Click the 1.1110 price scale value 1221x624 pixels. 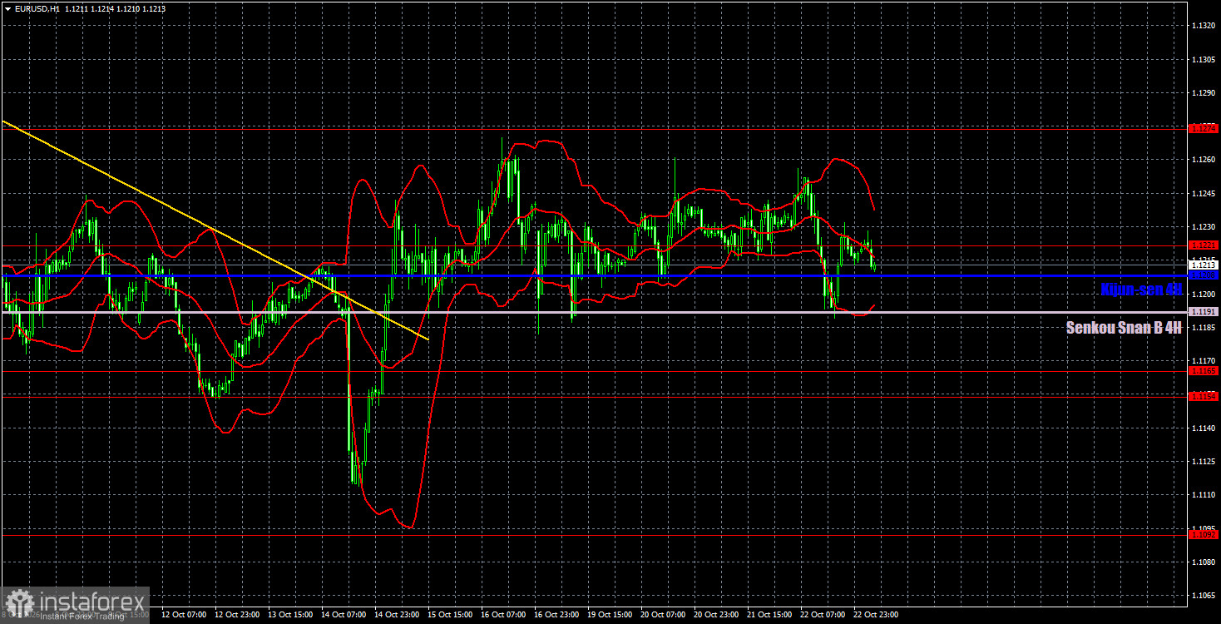(1204, 495)
